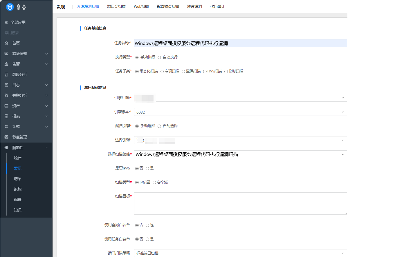Open the 系统 settings gear icon
The image size is (395, 259).
(6, 126)
